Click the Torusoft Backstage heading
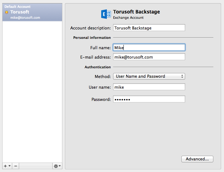Screen dimensions: 224x172 click(136, 12)
